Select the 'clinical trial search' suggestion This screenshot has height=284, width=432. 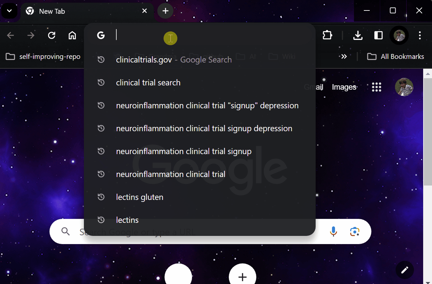point(148,82)
